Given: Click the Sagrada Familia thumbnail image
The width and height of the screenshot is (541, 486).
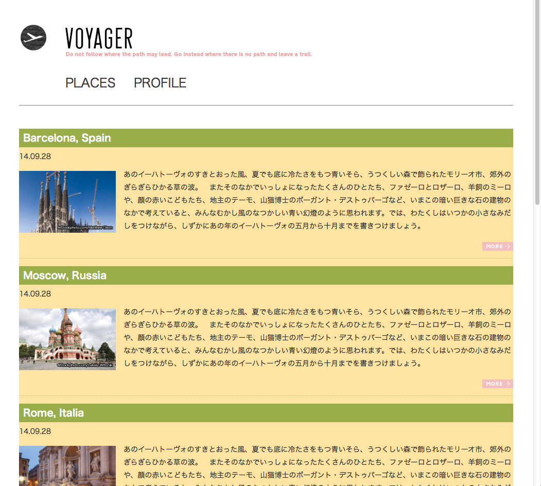Looking at the screenshot, I should [67, 202].
